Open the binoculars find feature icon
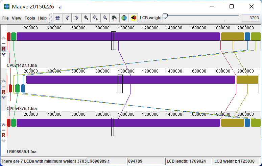The height and width of the screenshot is (166, 262). 115,18
